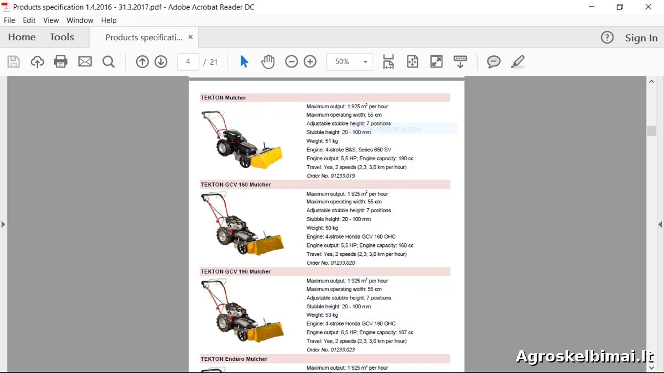
Task: Activate the Selection arrow tool
Action: 244,62
